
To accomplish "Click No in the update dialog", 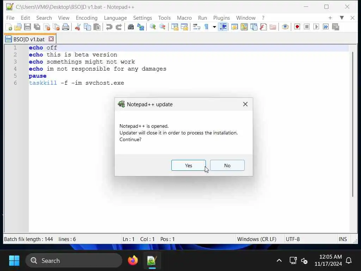I will (x=227, y=165).
